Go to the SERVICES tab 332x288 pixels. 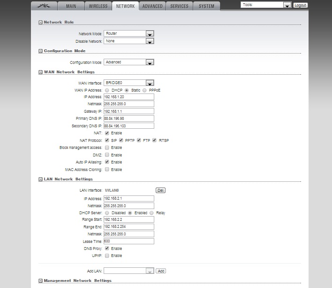coord(179,6)
